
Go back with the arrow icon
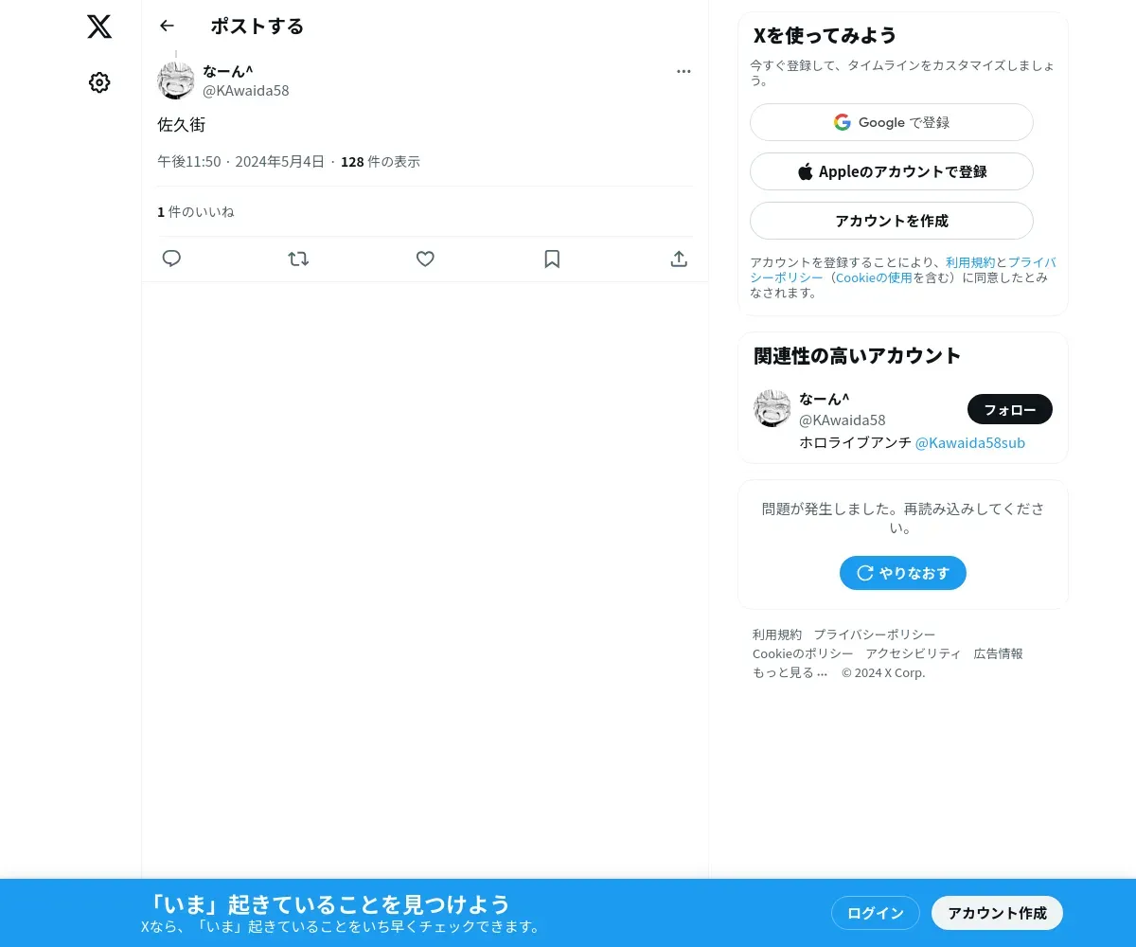[168, 26]
